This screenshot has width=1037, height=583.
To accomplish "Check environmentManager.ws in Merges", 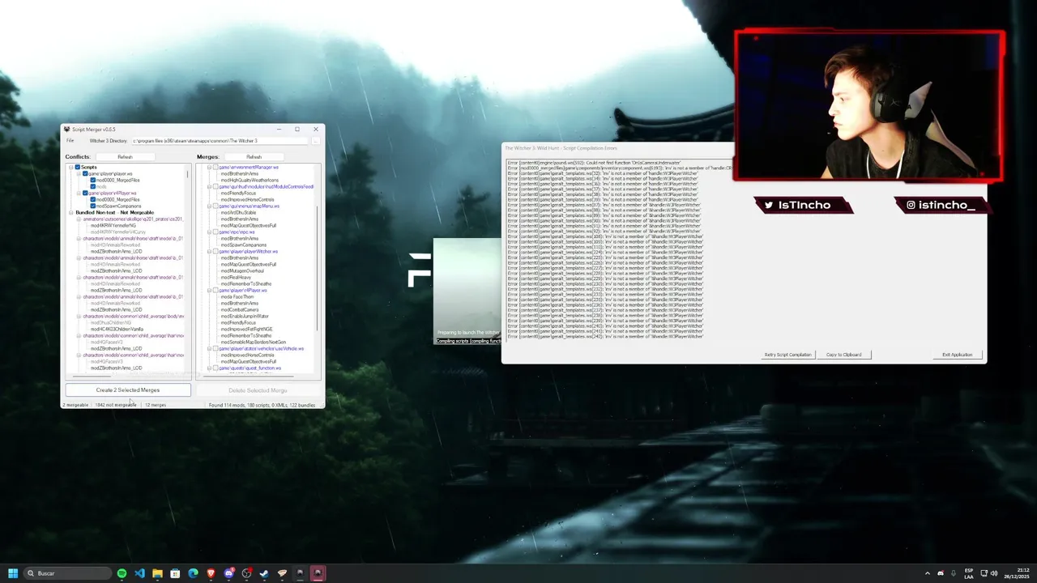I will tap(216, 167).
